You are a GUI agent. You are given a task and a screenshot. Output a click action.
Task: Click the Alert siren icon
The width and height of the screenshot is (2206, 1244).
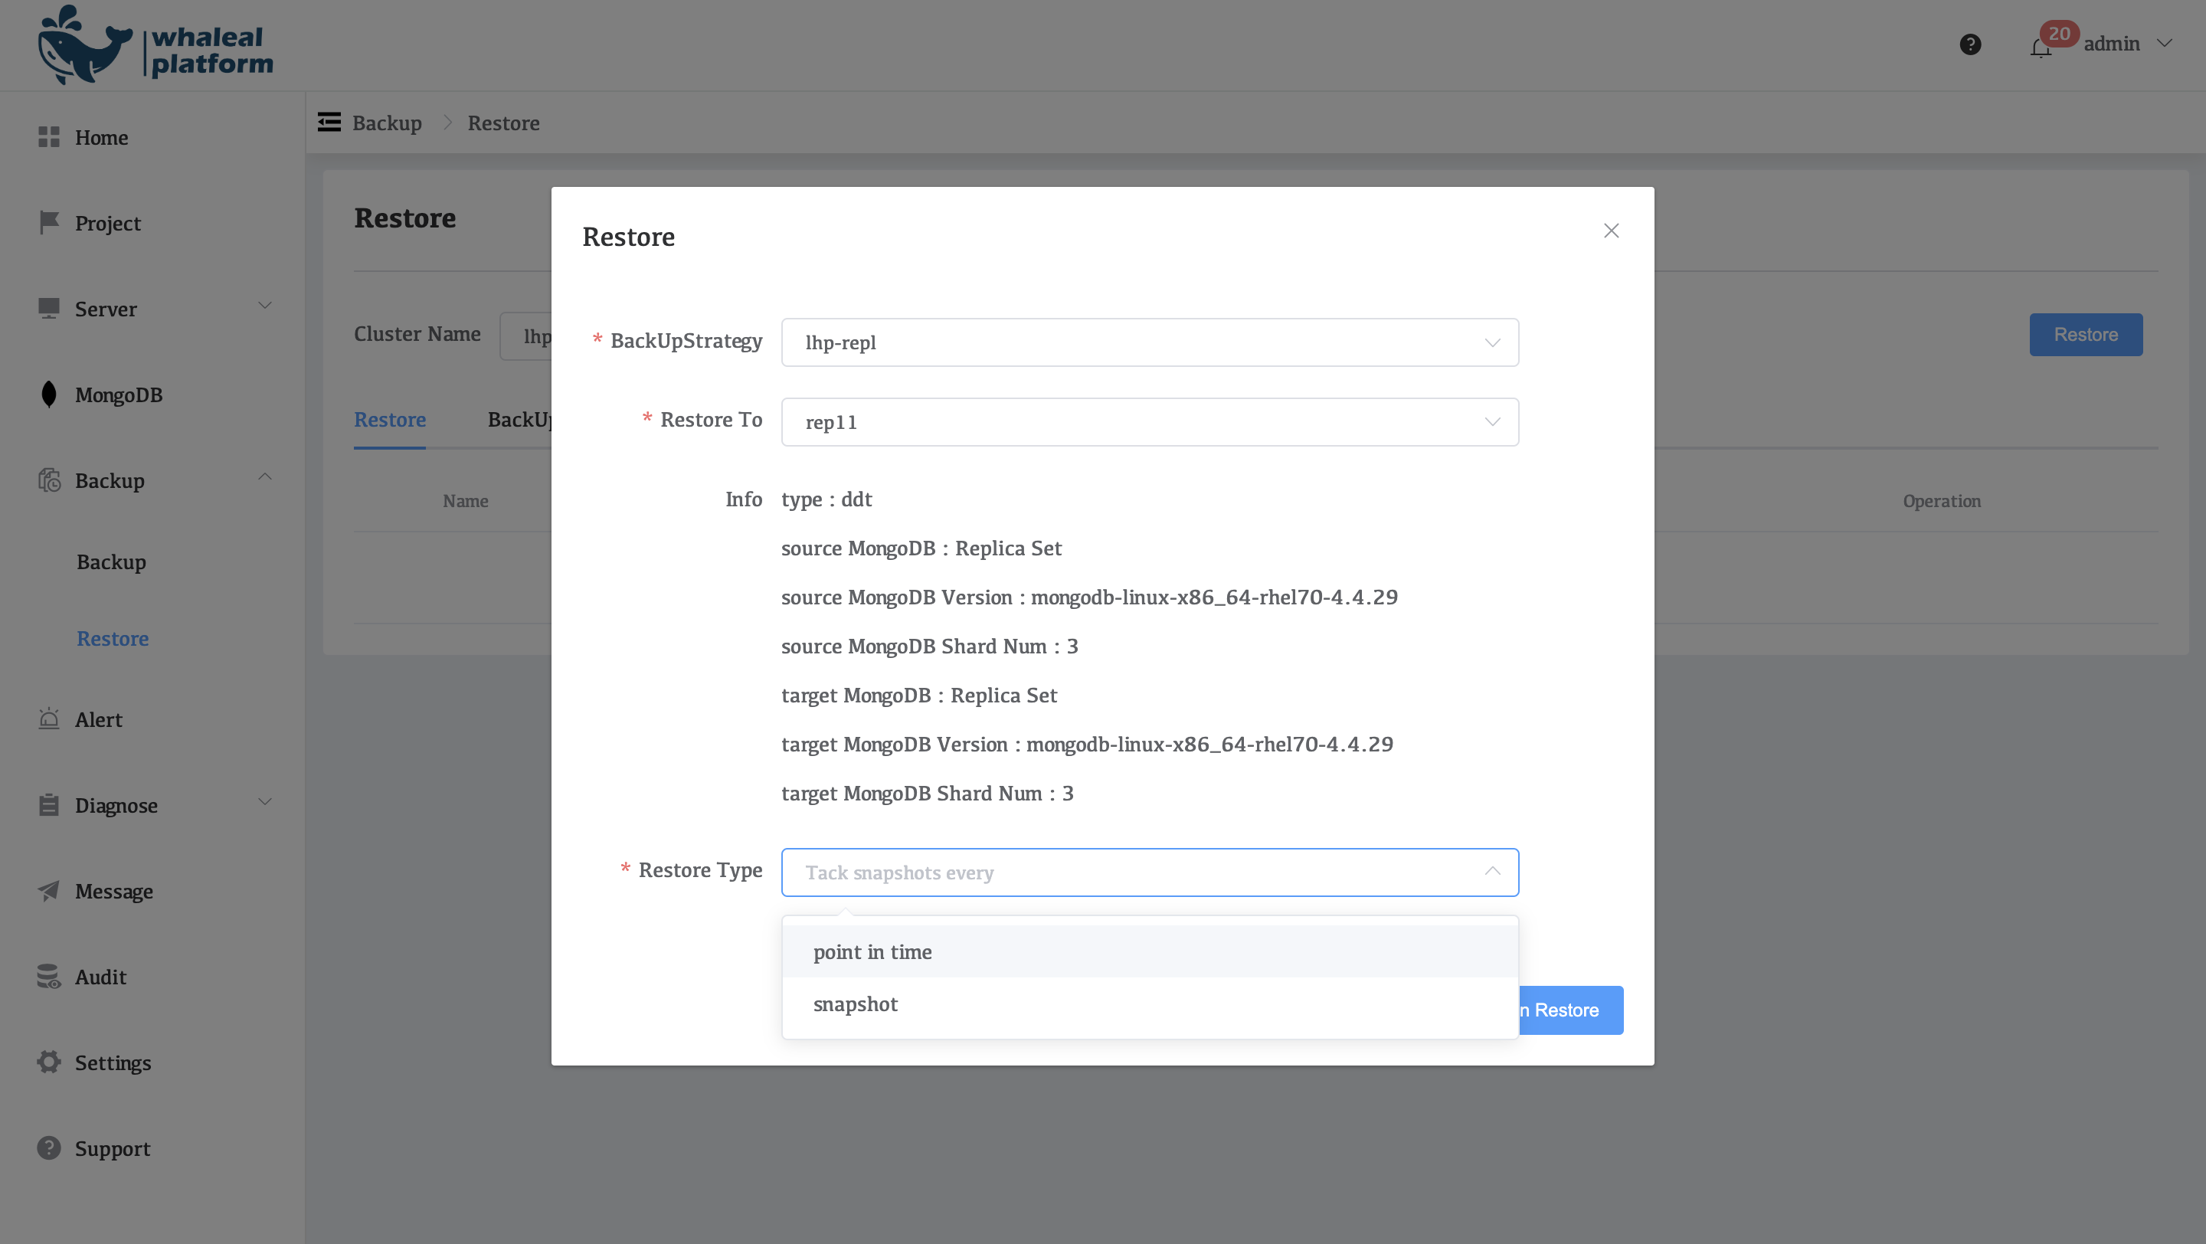49,719
